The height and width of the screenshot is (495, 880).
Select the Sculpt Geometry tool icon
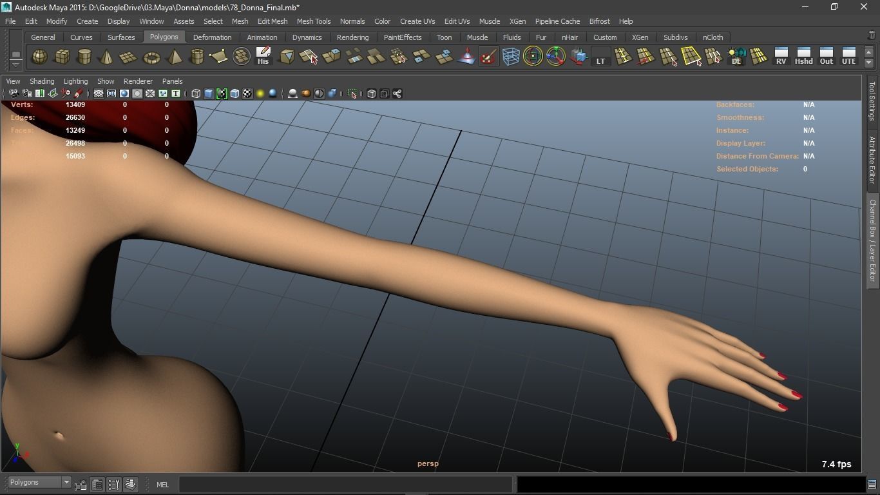[x=488, y=57]
